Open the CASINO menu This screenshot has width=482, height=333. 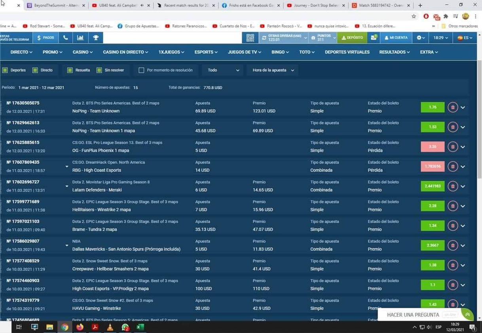[82, 52]
